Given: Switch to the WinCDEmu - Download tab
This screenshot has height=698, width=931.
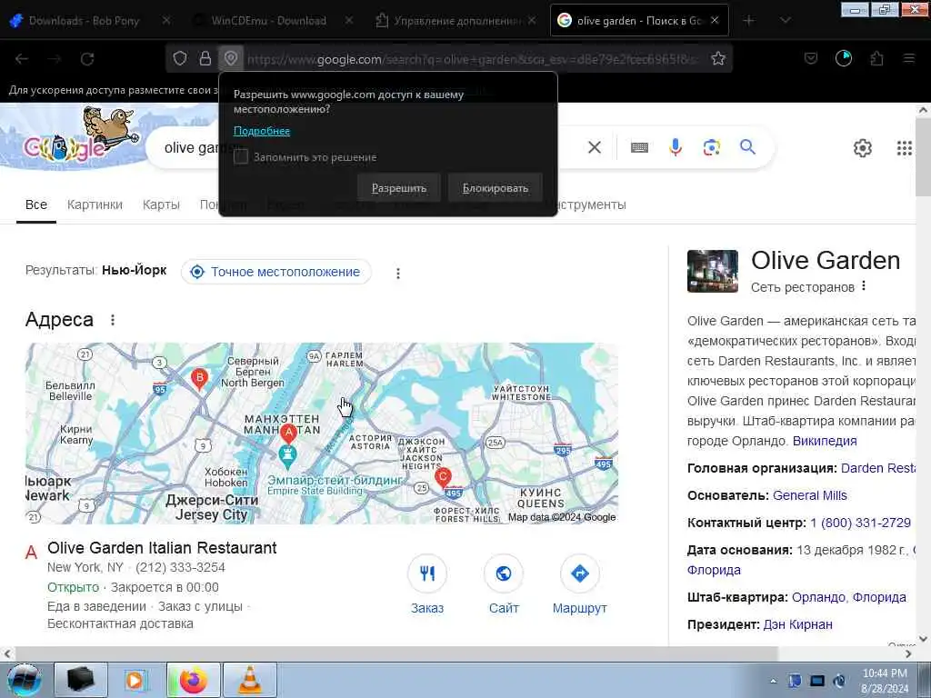Looking at the screenshot, I should 269,20.
